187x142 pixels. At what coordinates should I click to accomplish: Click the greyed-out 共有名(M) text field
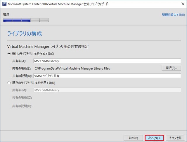(107, 90)
